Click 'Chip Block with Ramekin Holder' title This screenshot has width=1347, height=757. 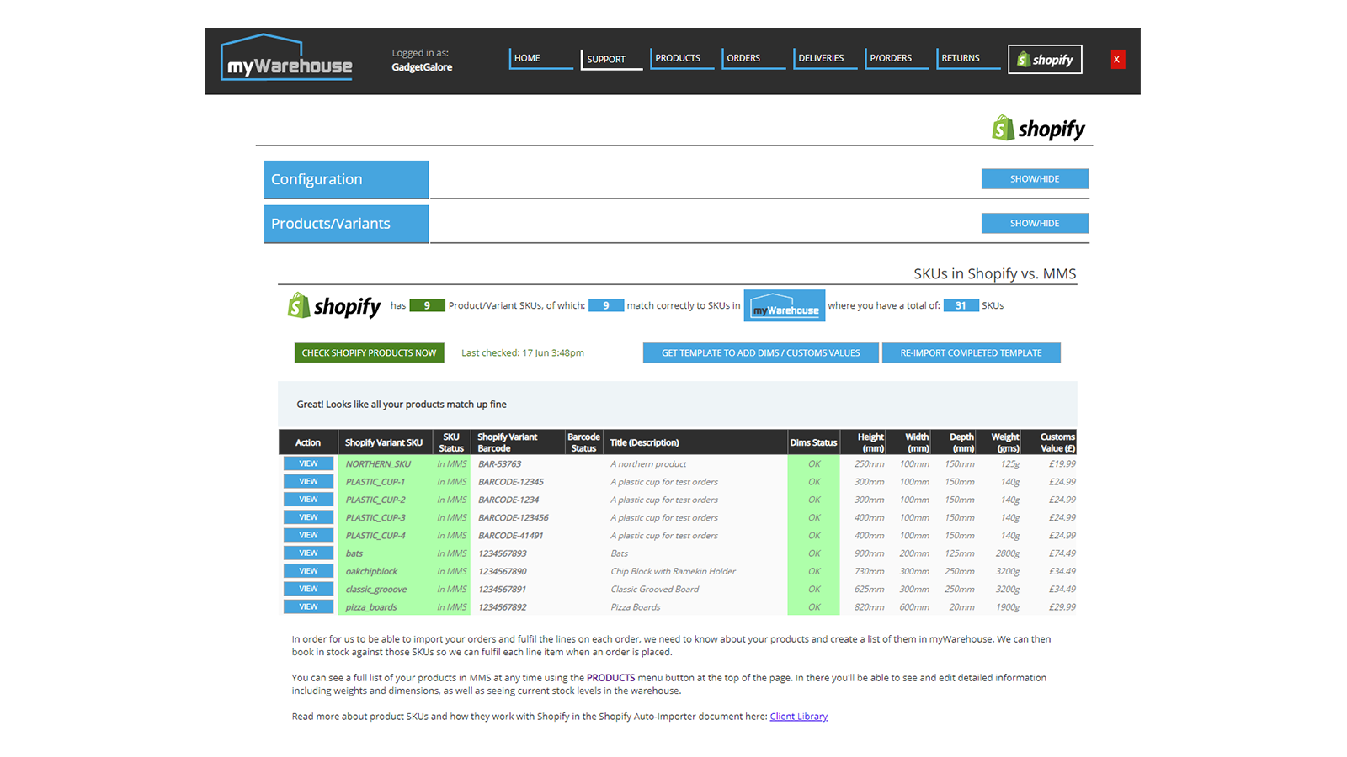coord(673,571)
